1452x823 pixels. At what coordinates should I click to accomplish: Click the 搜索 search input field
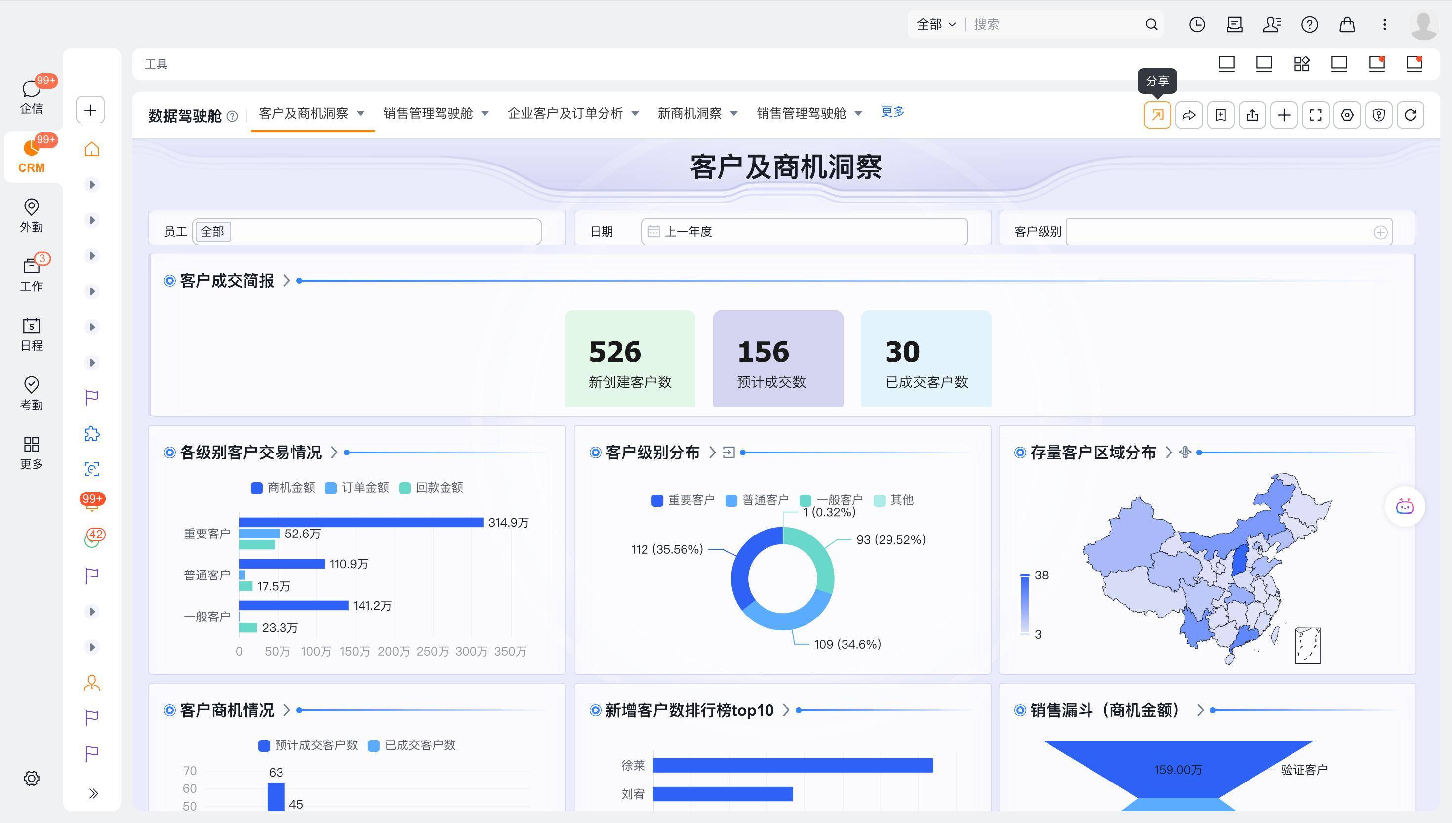click(1055, 24)
